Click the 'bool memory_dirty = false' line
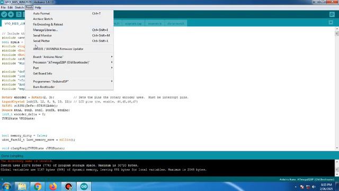This screenshot has width=339, height=191. coord(24,136)
